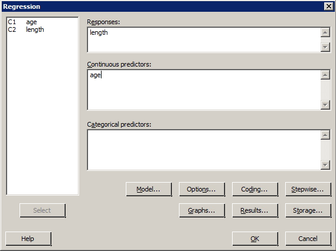Open the Coding... dialog
The image size is (336, 251).
click(255, 189)
